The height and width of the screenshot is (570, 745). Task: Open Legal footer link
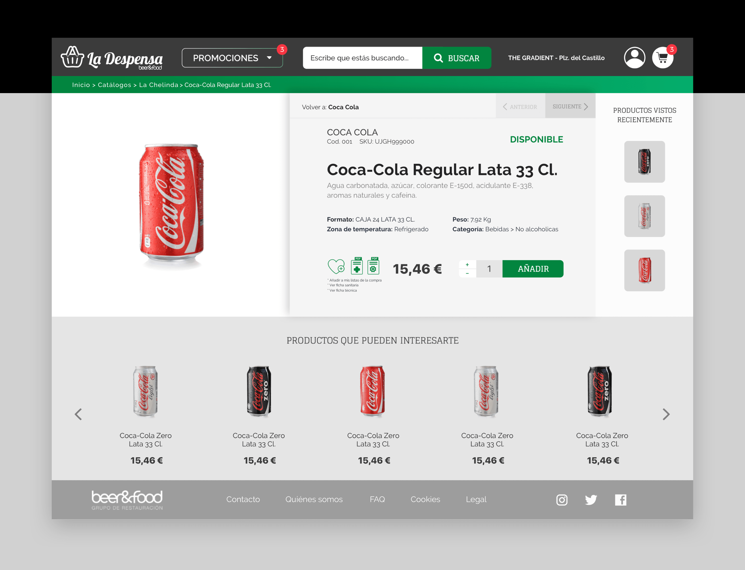[x=476, y=499]
